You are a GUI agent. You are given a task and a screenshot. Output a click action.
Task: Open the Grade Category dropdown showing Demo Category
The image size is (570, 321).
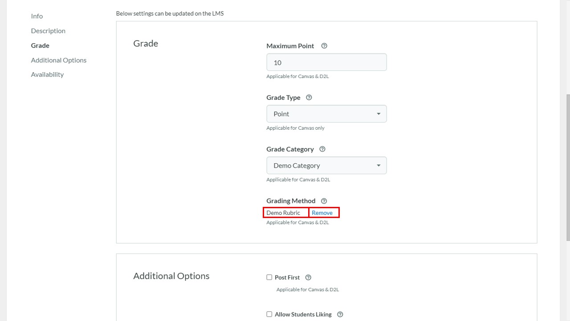point(326,165)
